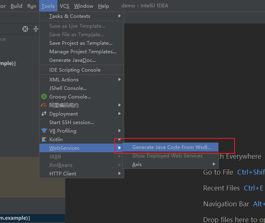Image resolution: width=265 pixels, height=223 pixels.
Task: Click the Kotlin logo icon
Action: (x=44, y=139)
